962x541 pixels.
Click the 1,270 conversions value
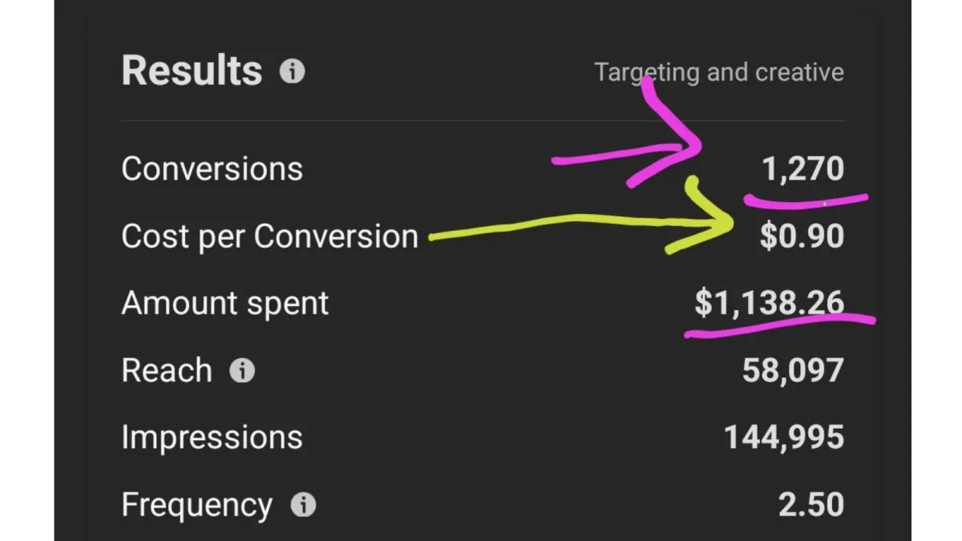pyautogui.click(x=803, y=170)
